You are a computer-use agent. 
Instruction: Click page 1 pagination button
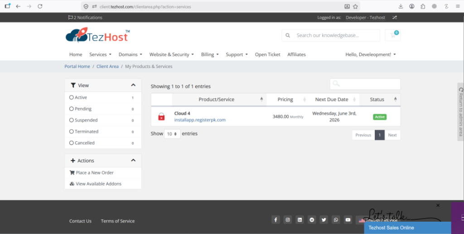coord(380,135)
